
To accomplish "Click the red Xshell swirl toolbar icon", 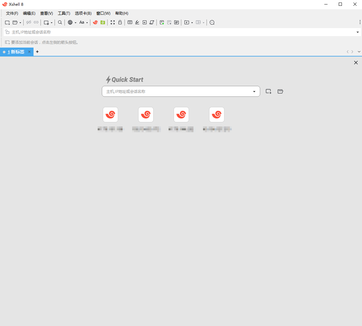I will coord(95,22).
